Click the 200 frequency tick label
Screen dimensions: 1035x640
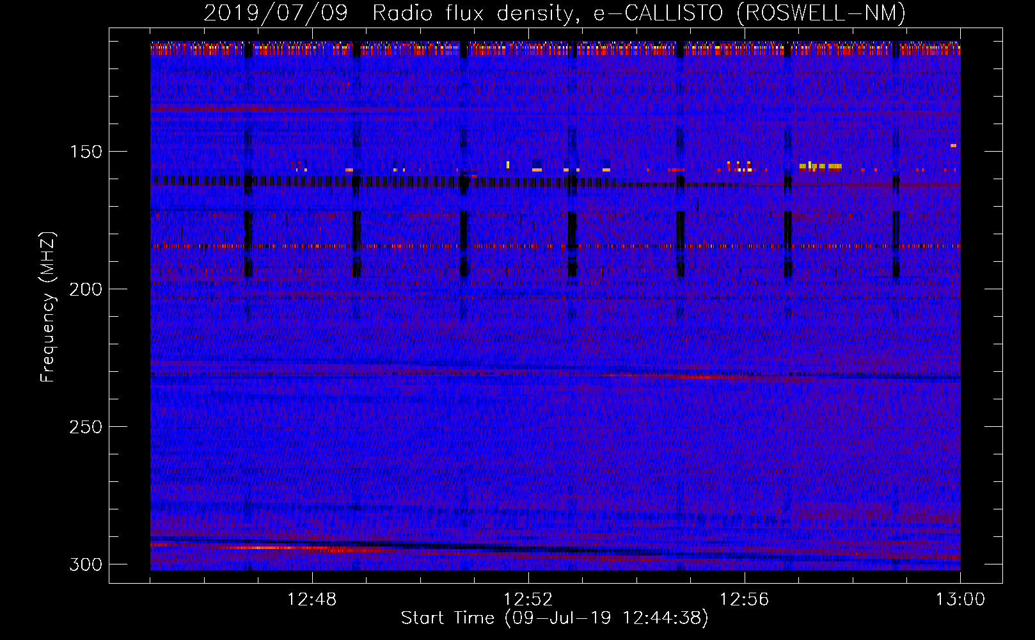[85, 289]
